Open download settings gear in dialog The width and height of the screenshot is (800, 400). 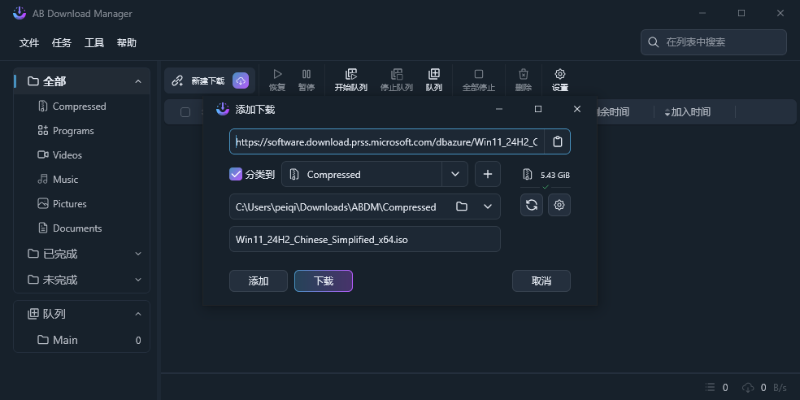tap(559, 205)
